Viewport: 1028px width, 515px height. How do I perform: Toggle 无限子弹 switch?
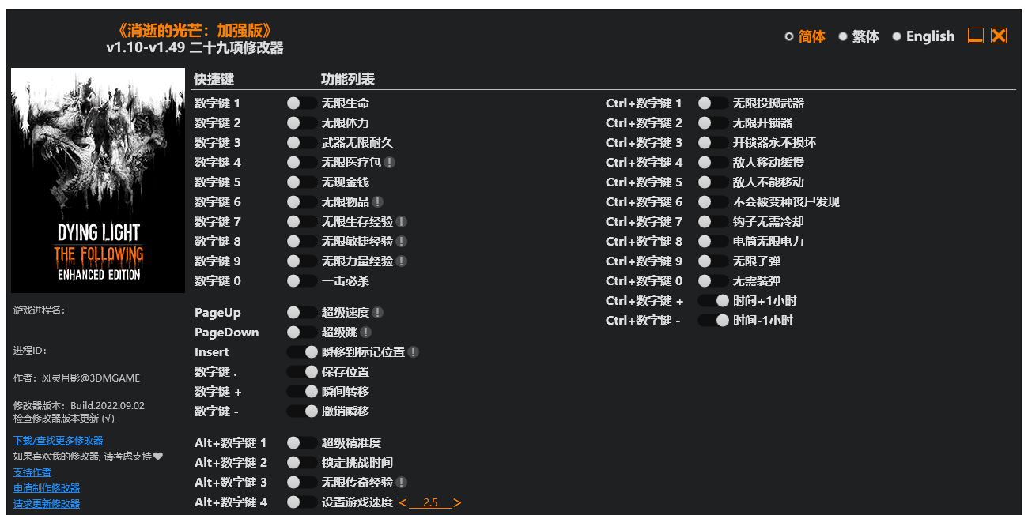coord(713,261)
